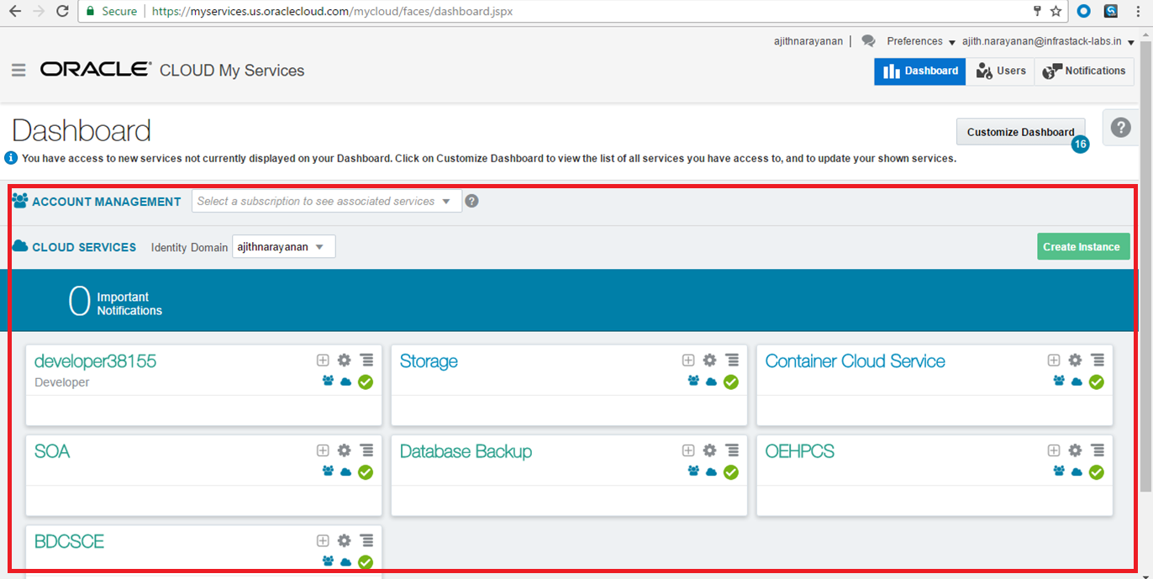The width and height of the screenshot is (1153, 579).
Task: Click the plus icon on the SOA card
Action: point(323,450)
